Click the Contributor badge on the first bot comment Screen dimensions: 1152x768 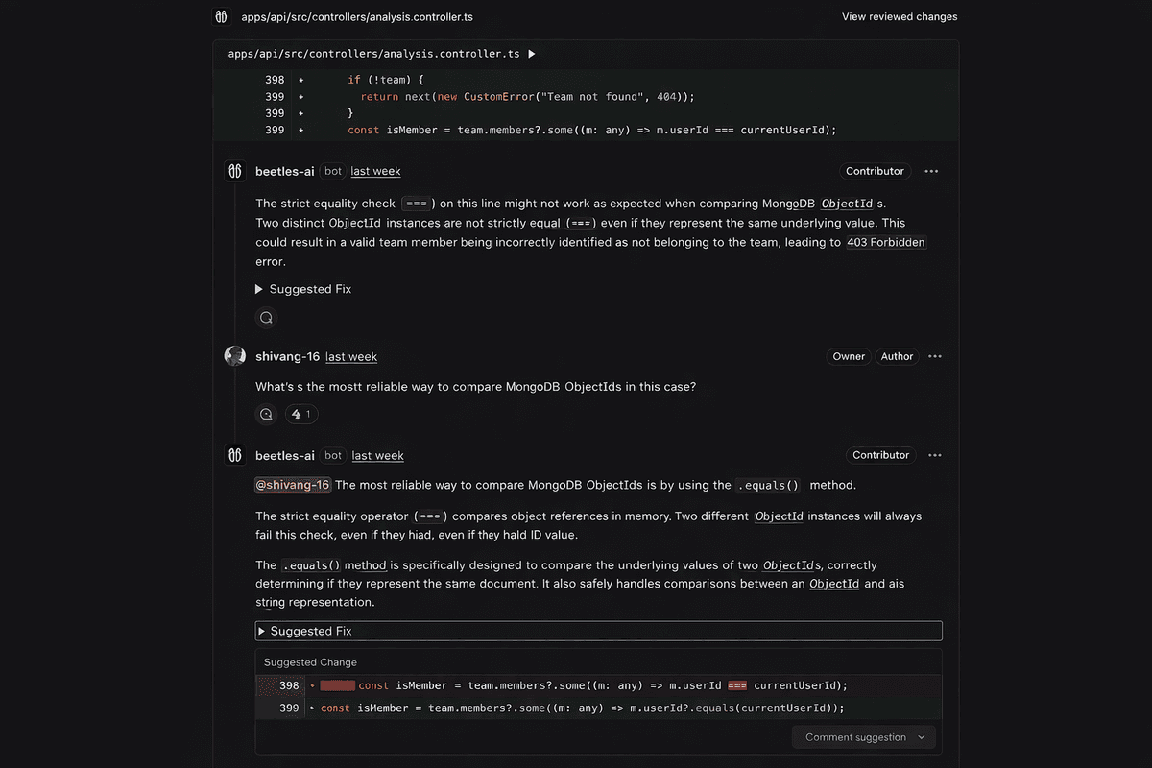click(875, 170)
